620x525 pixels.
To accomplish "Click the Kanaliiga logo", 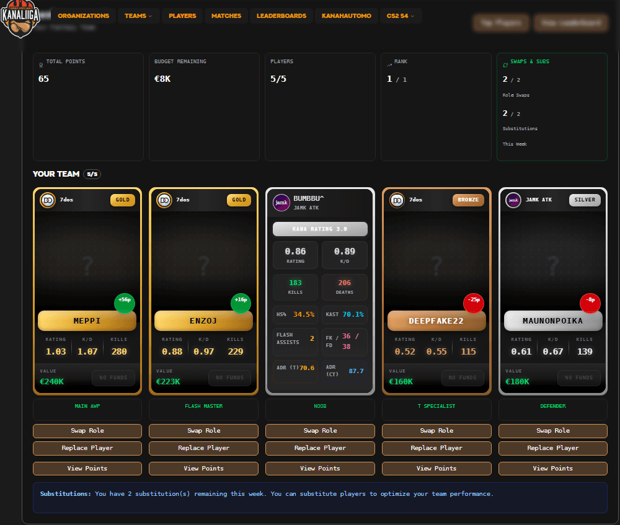I will pos(20,19).
